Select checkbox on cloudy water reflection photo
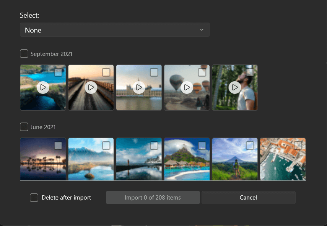 point(154,146)
